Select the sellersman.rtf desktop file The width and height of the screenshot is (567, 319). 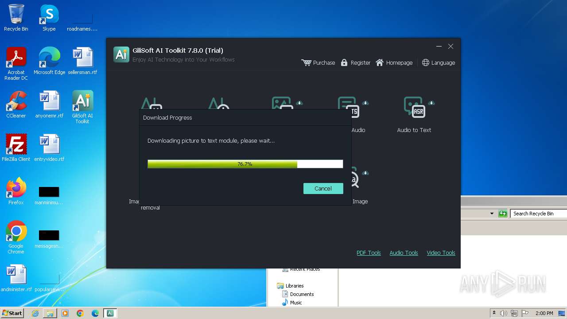82,61
